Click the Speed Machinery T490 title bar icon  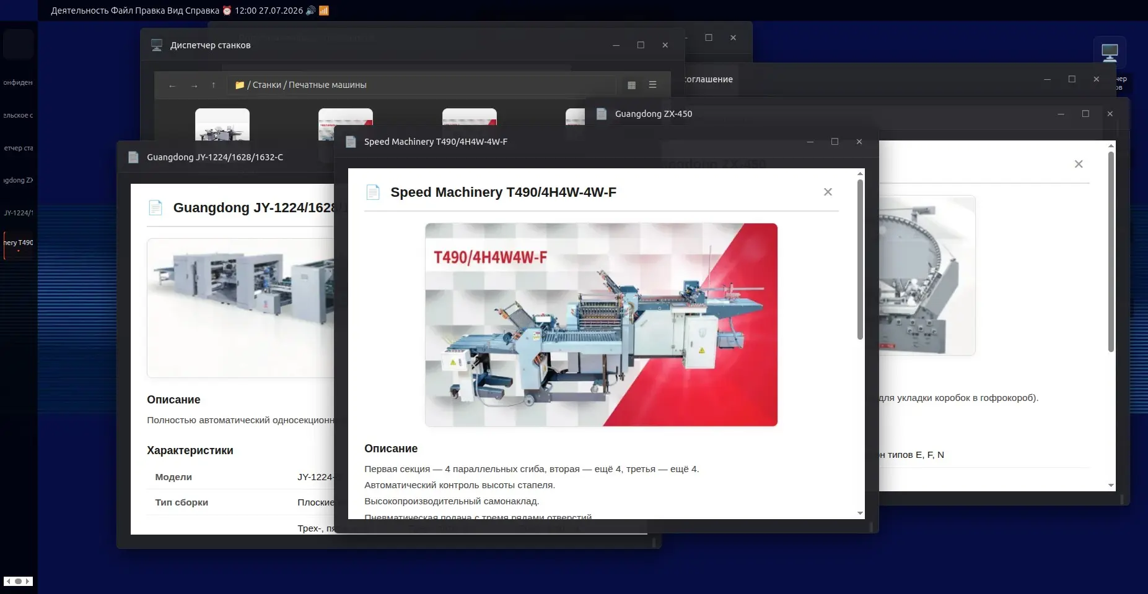351,142
